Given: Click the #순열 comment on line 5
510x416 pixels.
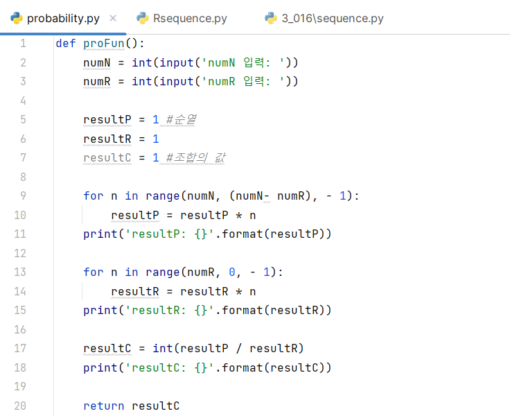Looking at the screenshot, I should [x=181, y=119].
